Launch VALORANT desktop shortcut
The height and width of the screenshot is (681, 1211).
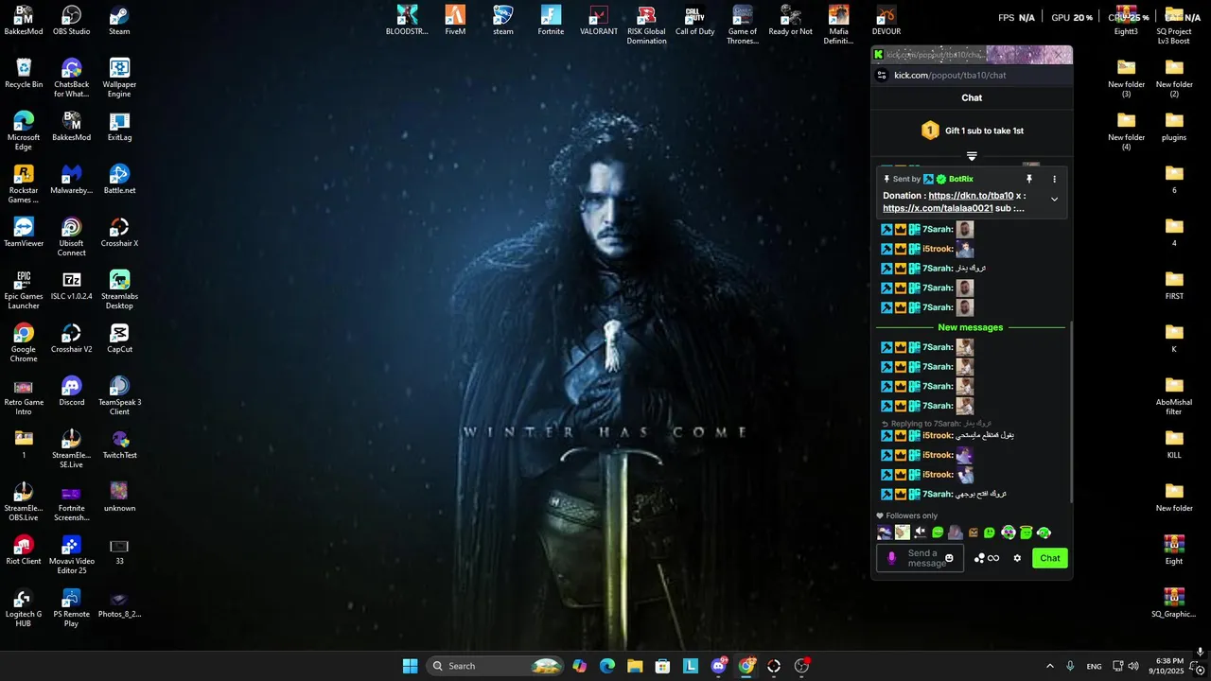pyautogui.click(x=599, y=20)
